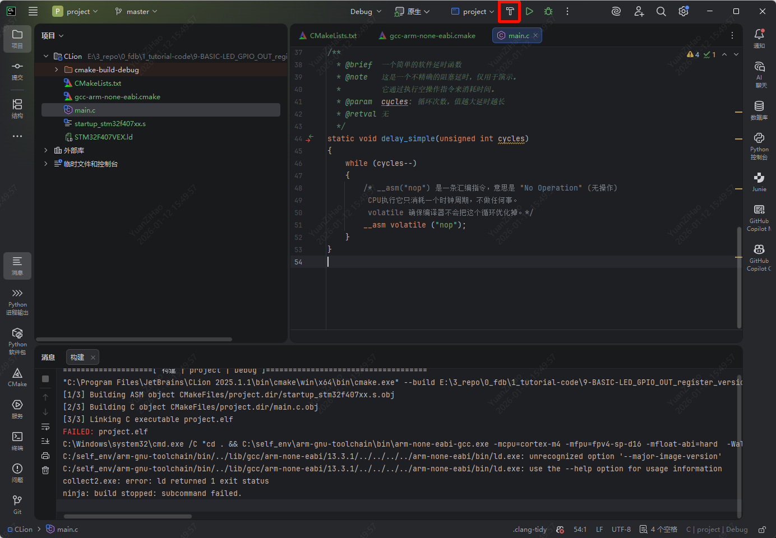Image resolution: width=776 pixels, height=538 pixels.
Task: Toggle read-only lock in the status bar
Action: [762, 530]
